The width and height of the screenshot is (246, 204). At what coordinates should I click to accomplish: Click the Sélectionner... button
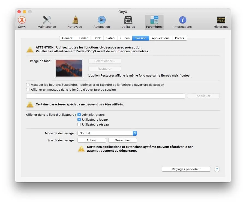click(x=105, y=61)
